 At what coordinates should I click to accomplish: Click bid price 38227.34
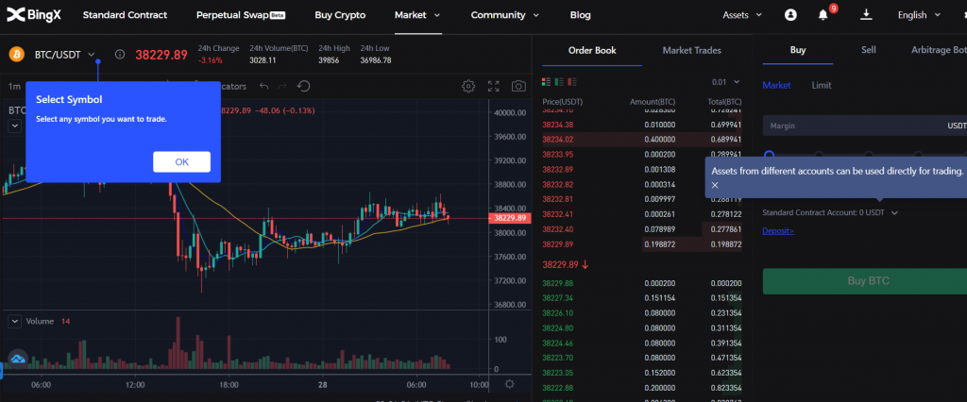click(557, 298)
